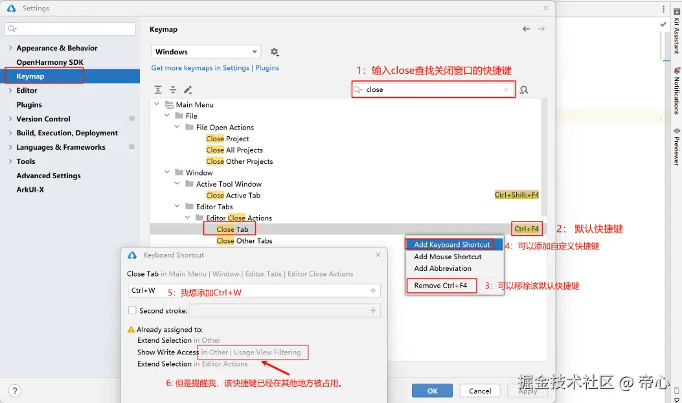Click the Collapse All icon in keymap toolbar
The image size is (682, 403).
point(173,89)
